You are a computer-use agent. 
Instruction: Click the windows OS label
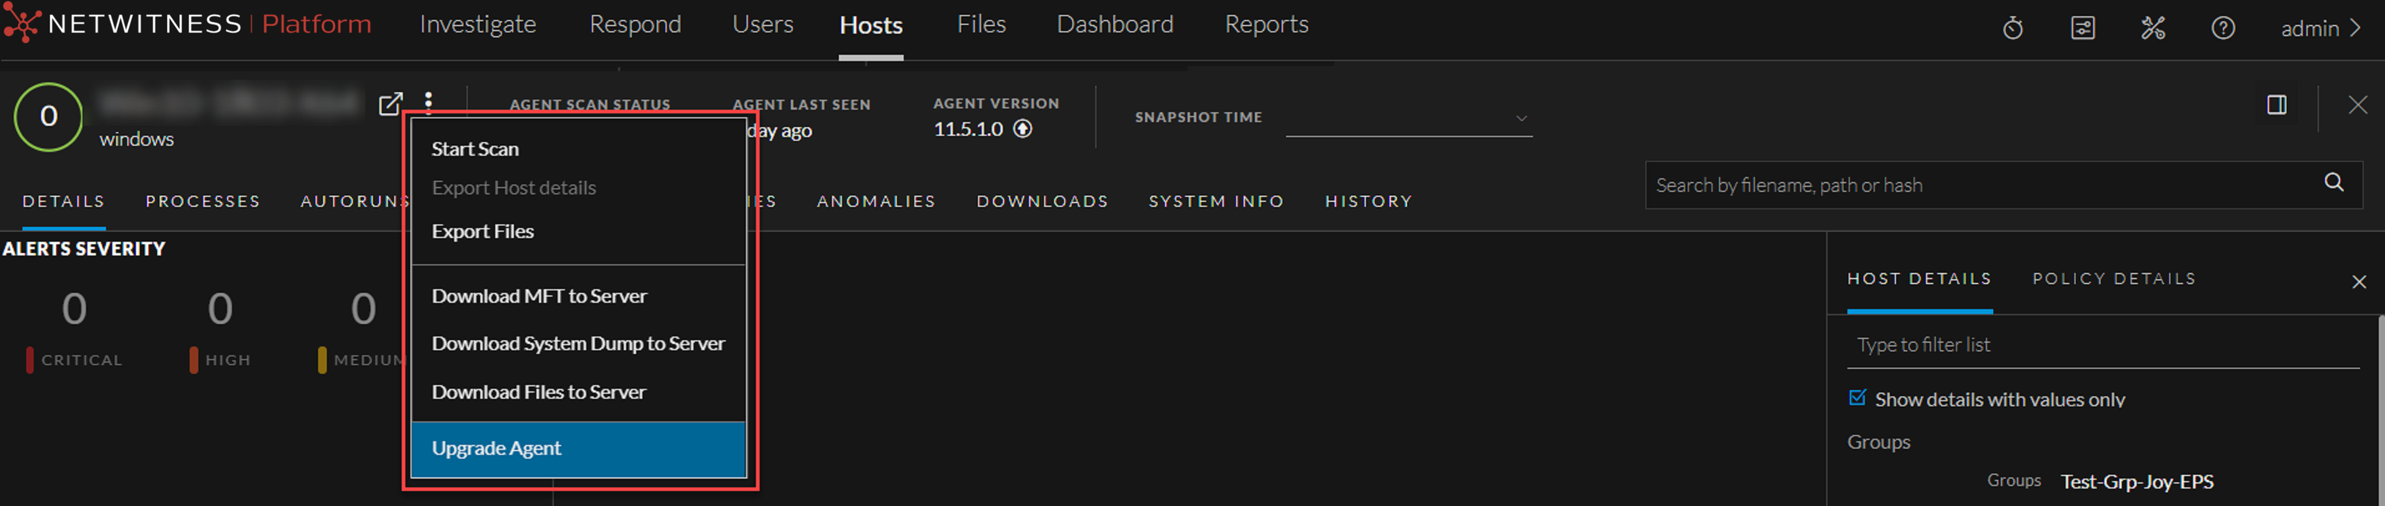click(x=137, y=140)
